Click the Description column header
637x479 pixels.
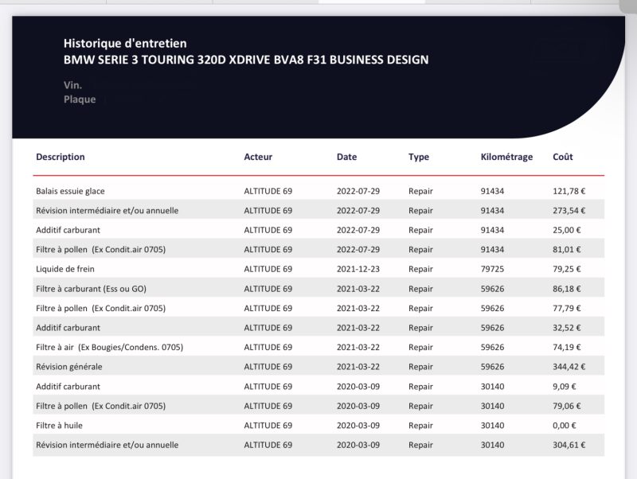click(x=61, y=157)
